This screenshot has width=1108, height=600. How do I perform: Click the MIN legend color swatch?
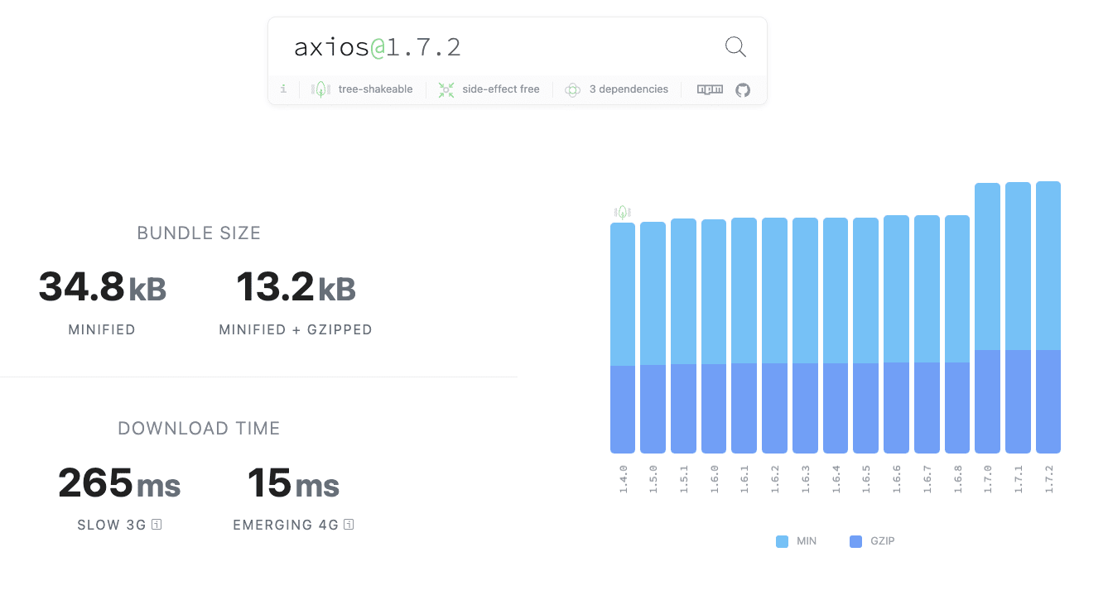point(782,541)
